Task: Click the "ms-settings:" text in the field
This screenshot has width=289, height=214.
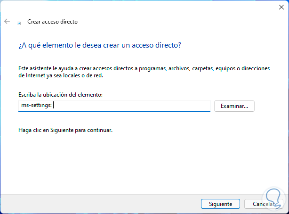Action: click(37, 106)
